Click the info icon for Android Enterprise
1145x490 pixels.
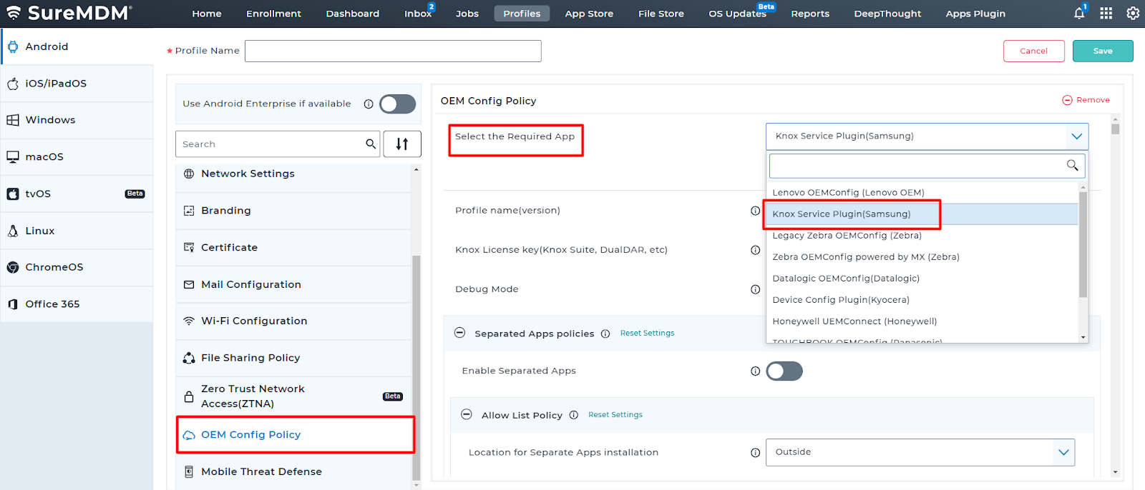click(x=369, y=104)
